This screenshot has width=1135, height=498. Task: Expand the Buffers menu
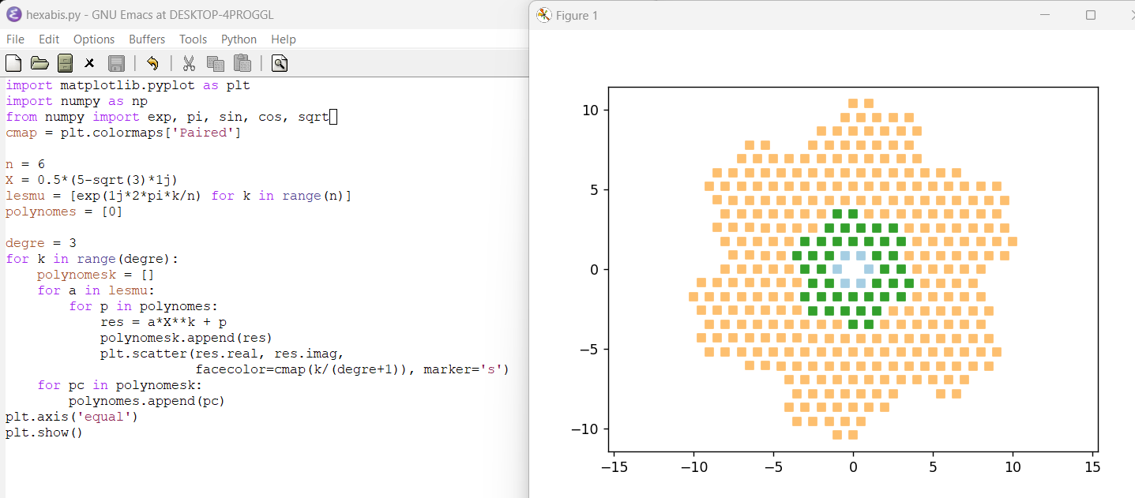(x=147, y=39)
